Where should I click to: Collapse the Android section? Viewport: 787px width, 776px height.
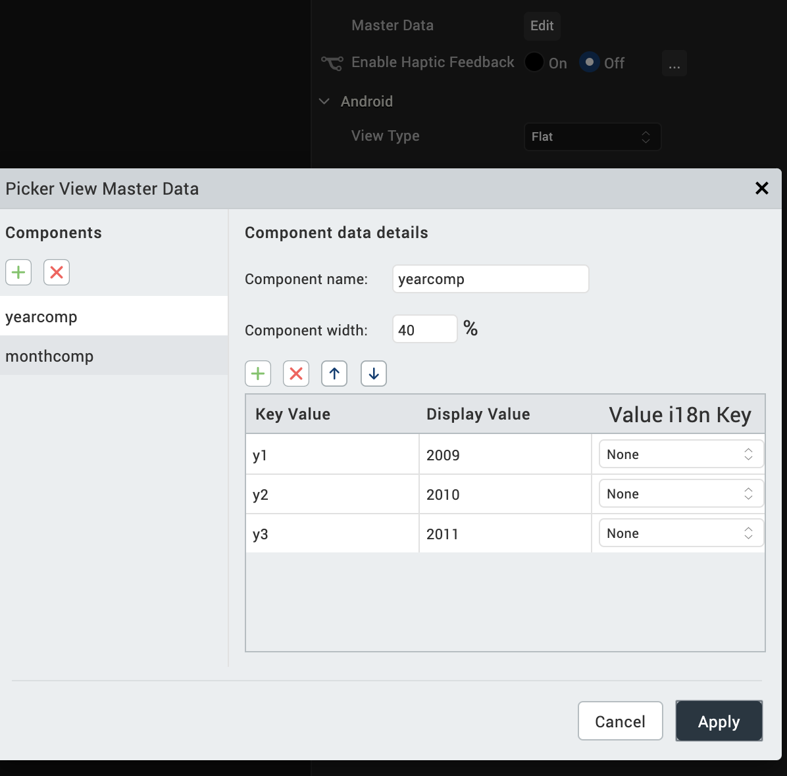coord(324,101)
